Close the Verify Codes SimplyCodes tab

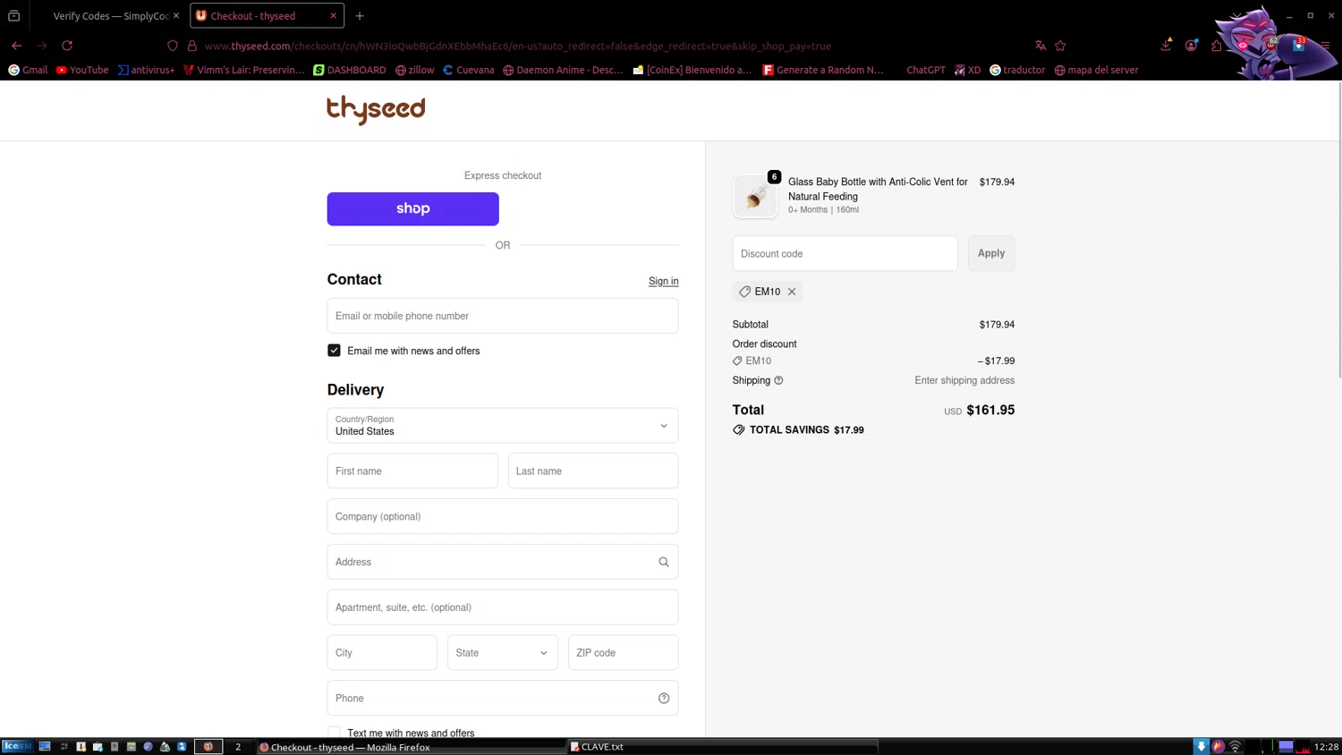coord(176,16)
